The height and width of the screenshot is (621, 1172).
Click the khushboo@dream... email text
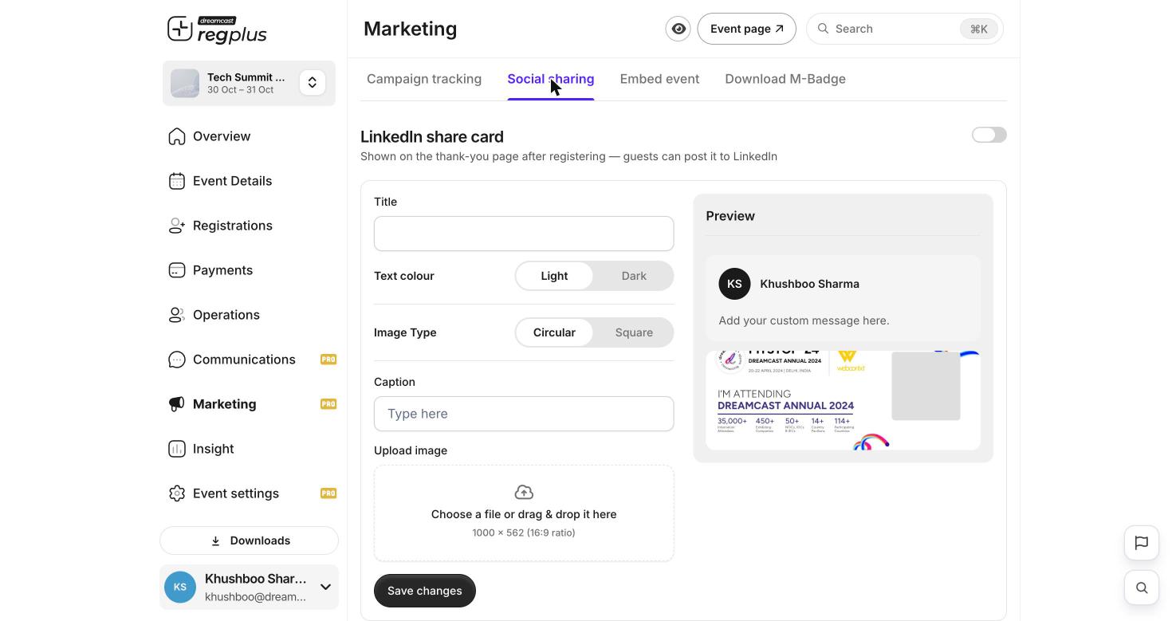255,597
